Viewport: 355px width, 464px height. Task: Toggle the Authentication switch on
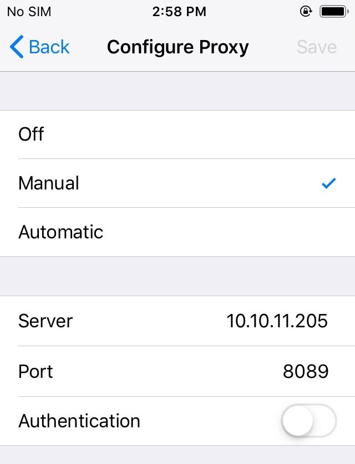309,421
